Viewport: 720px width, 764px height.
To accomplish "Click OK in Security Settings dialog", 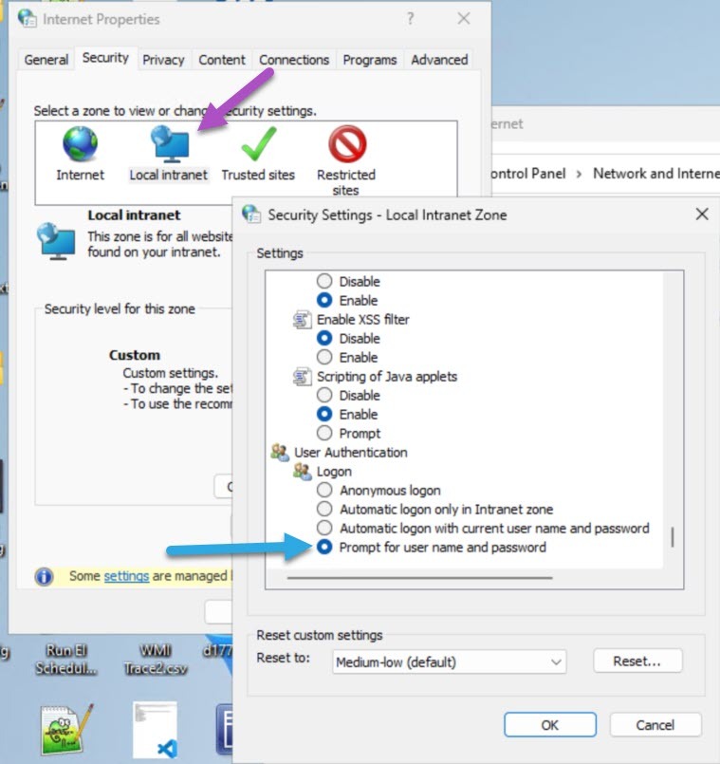I will click(550, 725).
